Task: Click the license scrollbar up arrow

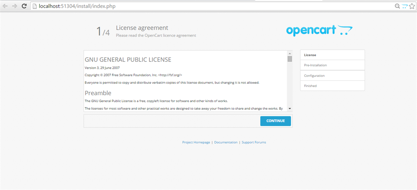Action: click(290, 53)
